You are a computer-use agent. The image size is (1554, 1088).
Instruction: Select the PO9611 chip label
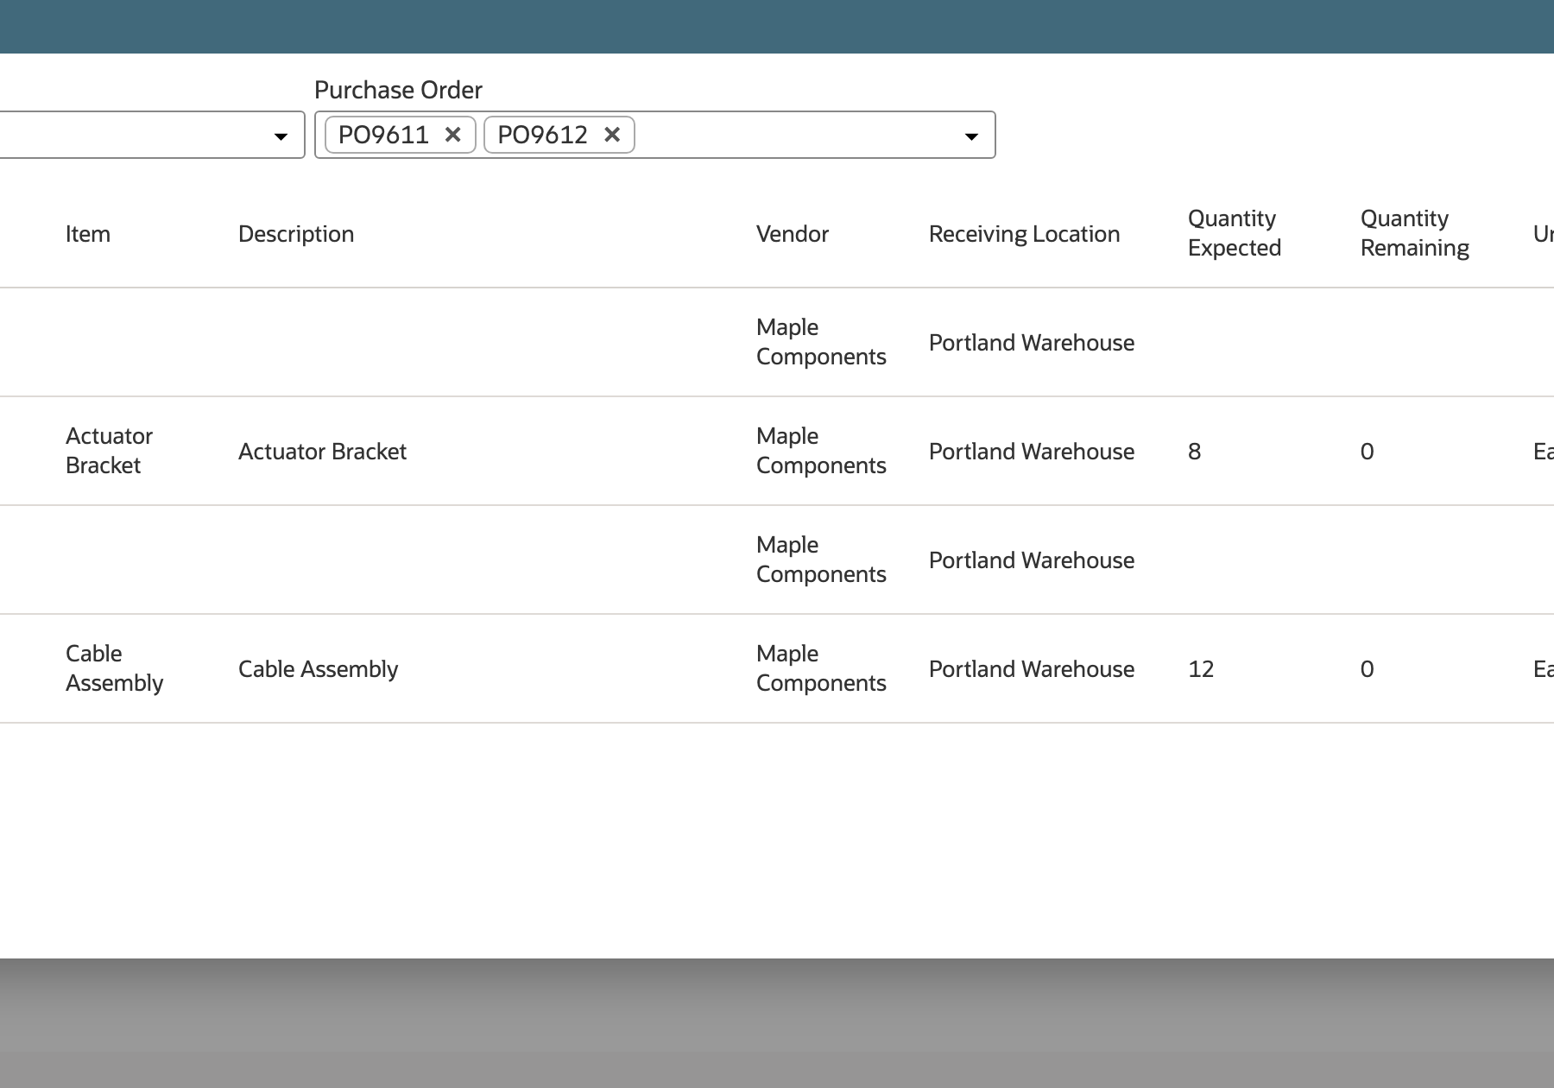click(383, 135)
